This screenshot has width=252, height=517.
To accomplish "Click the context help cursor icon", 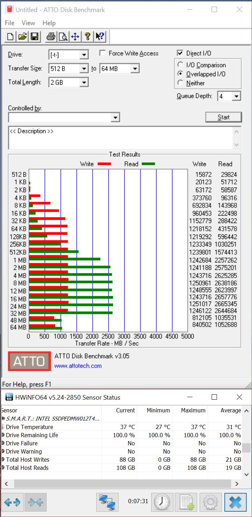I will tap(100, 37).
